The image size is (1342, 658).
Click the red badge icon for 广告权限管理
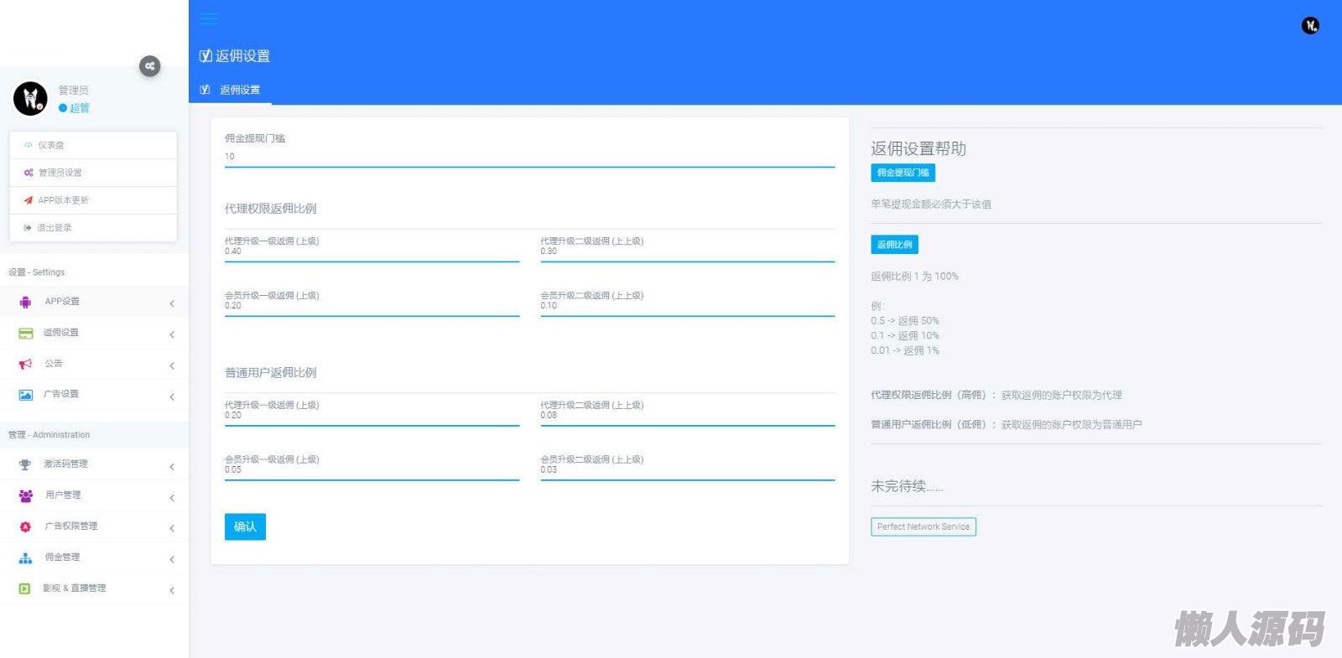click(25, 526)
